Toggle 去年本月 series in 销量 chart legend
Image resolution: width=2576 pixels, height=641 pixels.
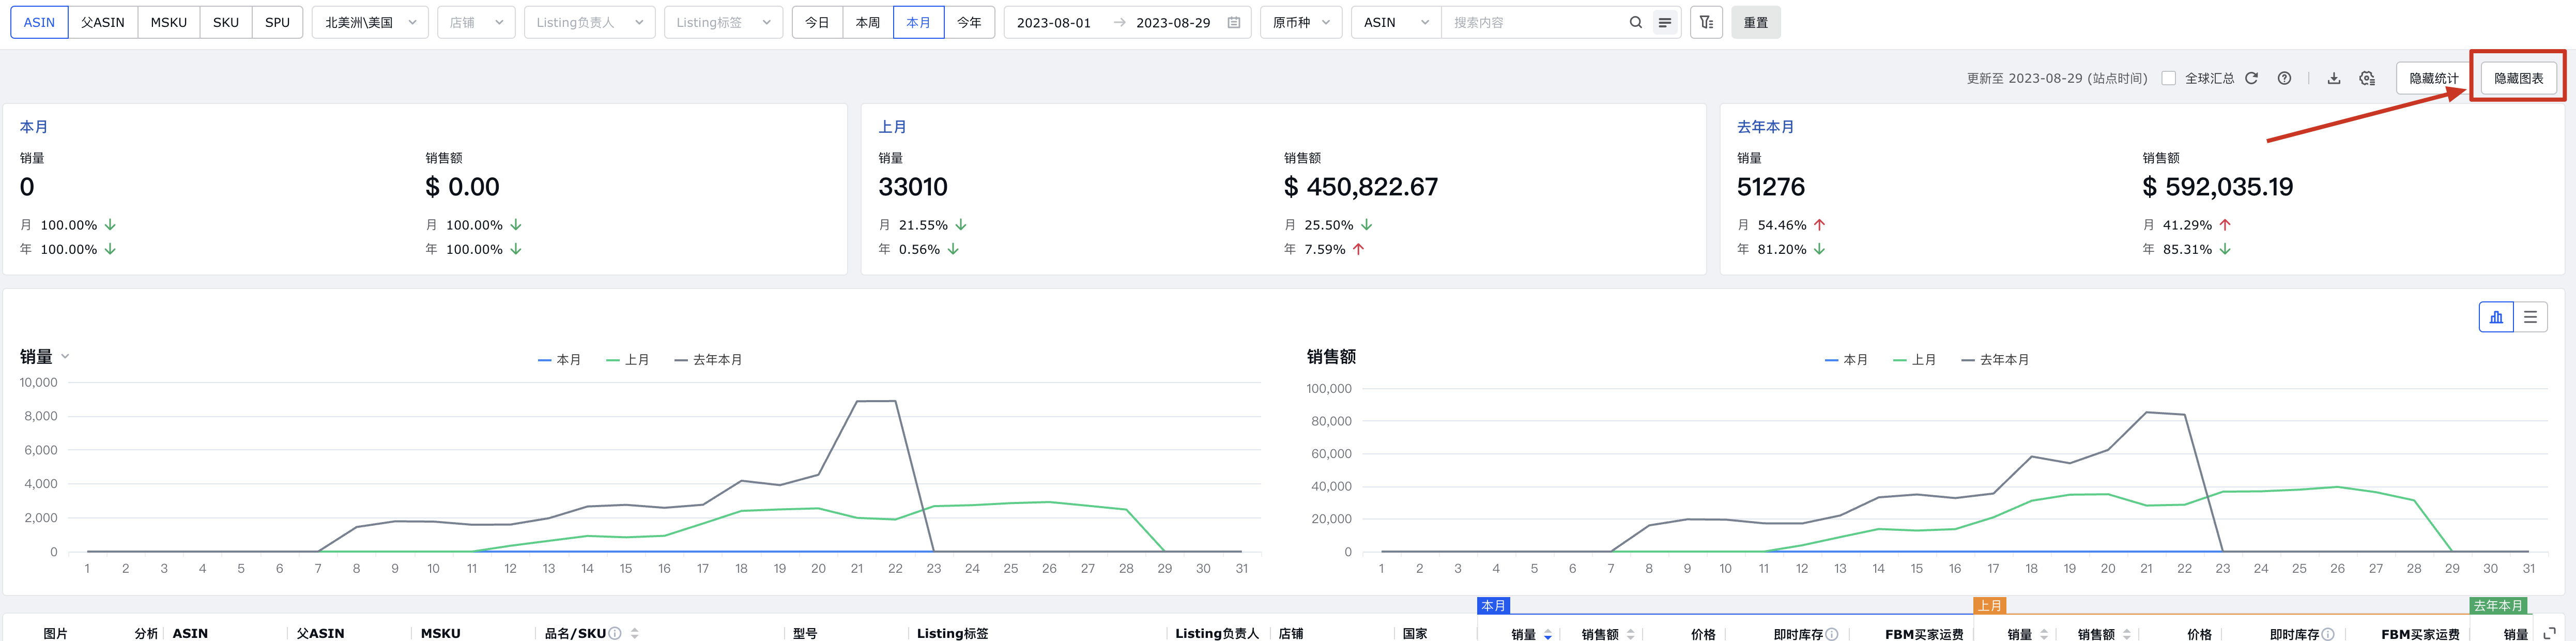708,360
